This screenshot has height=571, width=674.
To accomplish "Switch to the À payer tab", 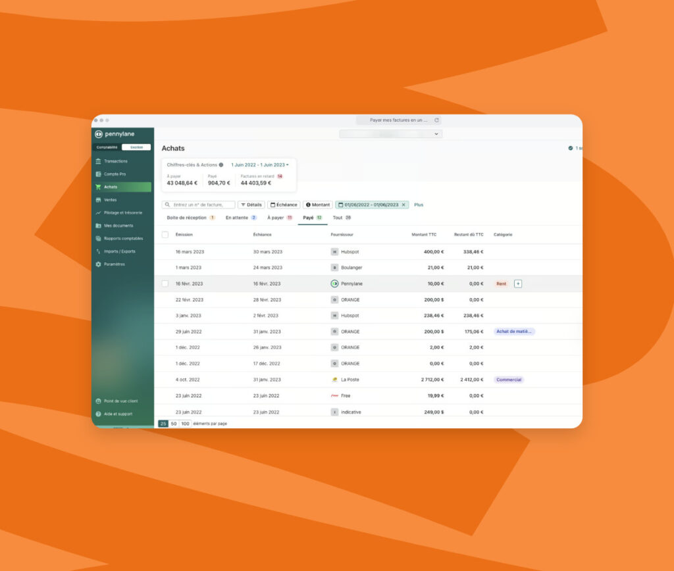I will click(280, 217).
